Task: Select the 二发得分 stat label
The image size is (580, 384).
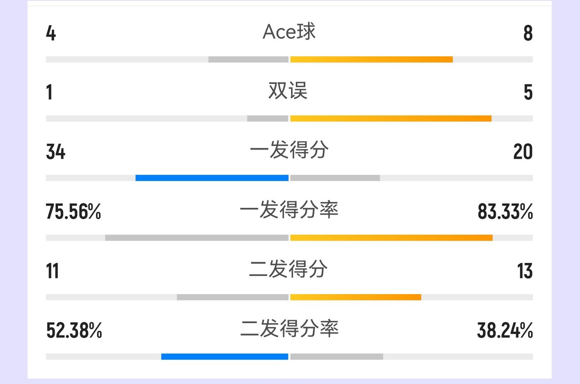Action: click(288, 269)
